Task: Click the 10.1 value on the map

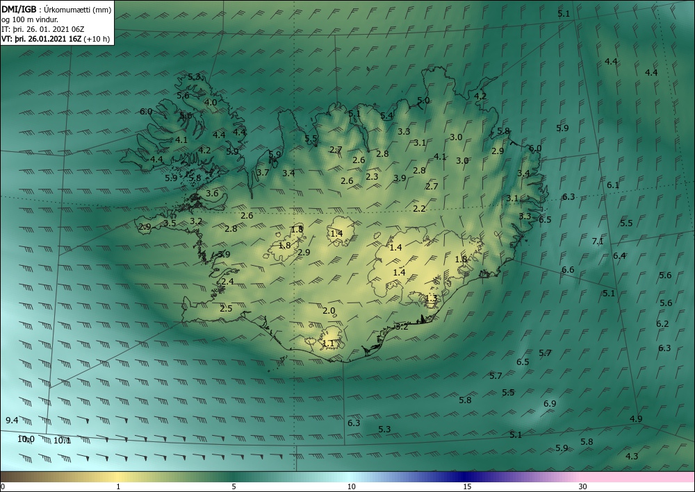Action: [62, 441]
